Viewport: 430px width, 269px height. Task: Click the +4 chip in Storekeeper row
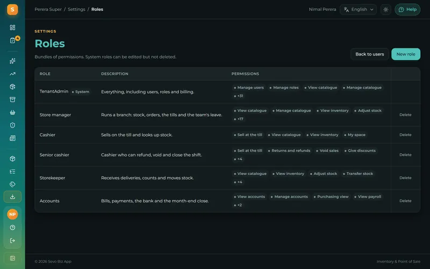[238, 182]
